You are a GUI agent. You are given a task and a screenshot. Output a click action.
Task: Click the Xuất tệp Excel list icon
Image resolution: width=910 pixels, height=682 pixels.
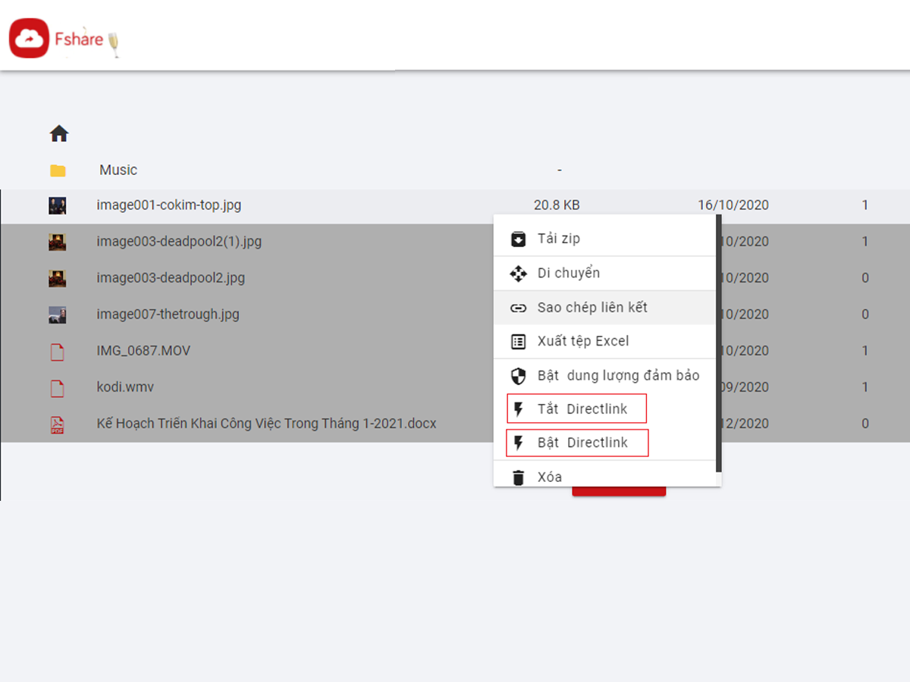click(518, 342)
